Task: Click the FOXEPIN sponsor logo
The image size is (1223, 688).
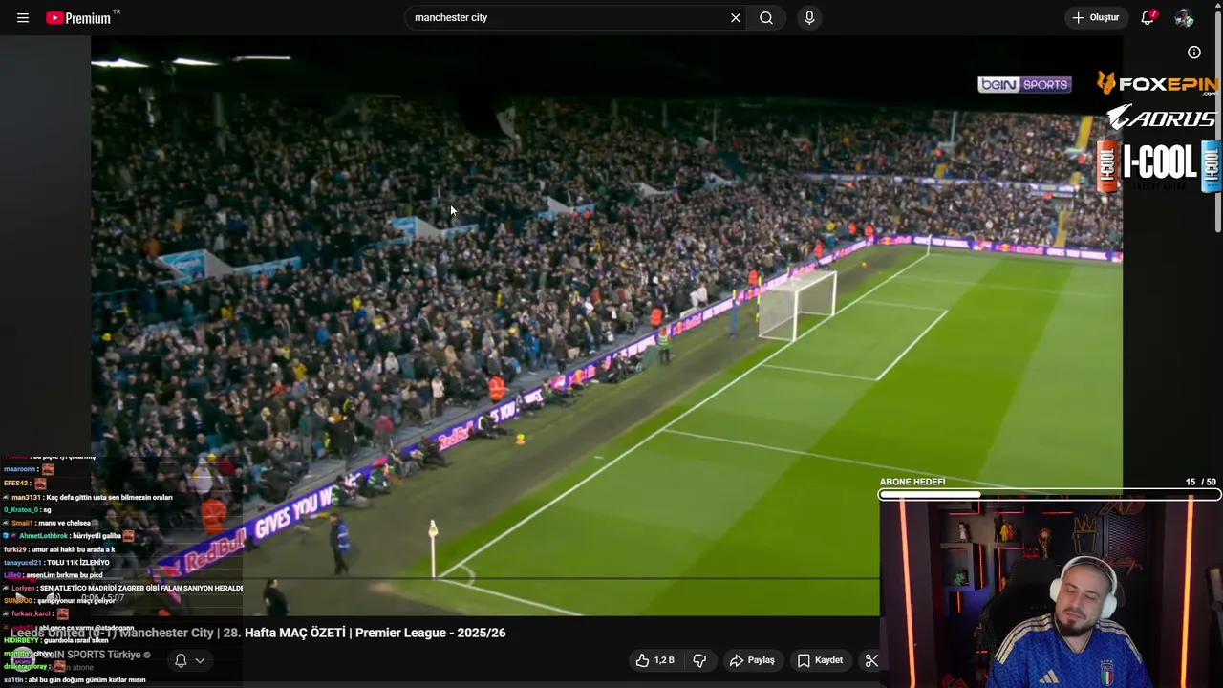Action: [x=1157, y=84]
